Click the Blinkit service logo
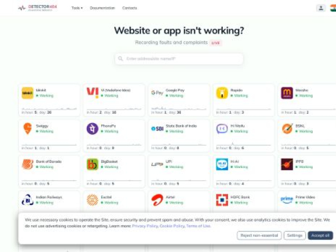Viewport: 336px width, 252px height. pos(27,93)
